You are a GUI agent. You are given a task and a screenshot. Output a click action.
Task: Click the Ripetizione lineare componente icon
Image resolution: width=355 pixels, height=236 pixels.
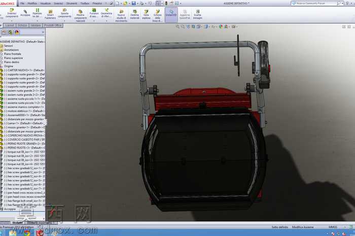[37, 13]
